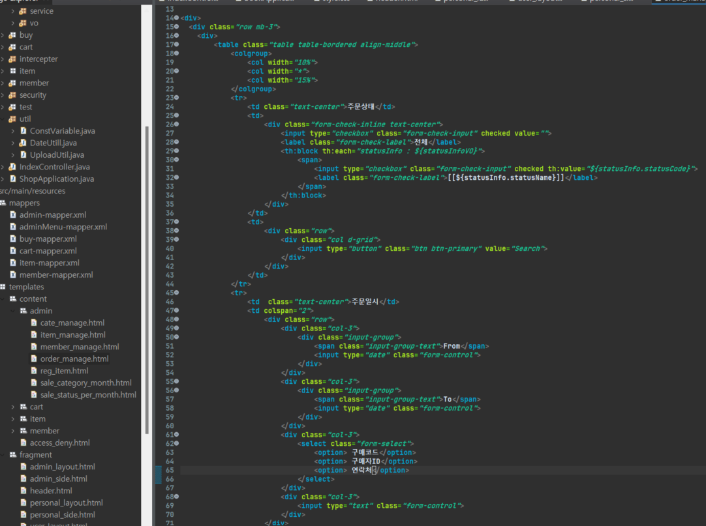This screenshot has width=706, height=526.
Task: Click the 구매코드 option text on line 63
Action: (365, 452)
